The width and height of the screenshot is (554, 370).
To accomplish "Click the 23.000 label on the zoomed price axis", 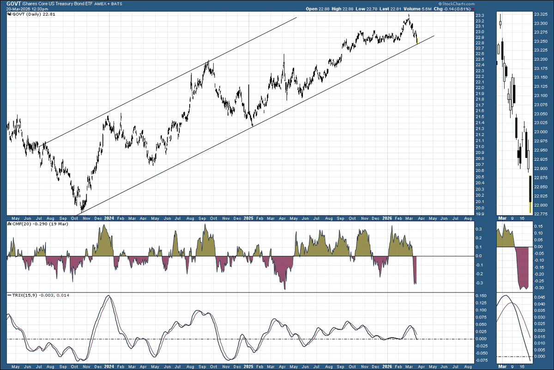I will click(x=541, y=132).
